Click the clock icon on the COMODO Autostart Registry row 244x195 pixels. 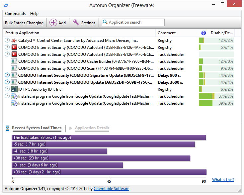click(7, 47)
